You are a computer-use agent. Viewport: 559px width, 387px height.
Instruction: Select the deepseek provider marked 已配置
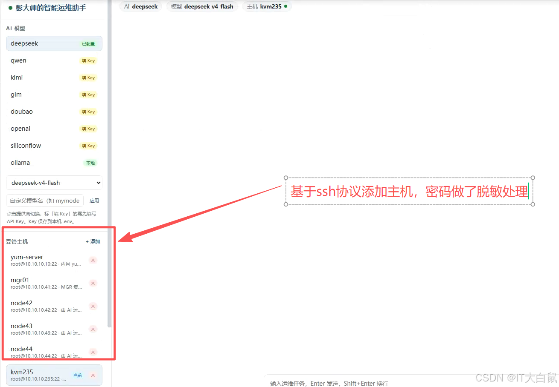coord(54,43)
